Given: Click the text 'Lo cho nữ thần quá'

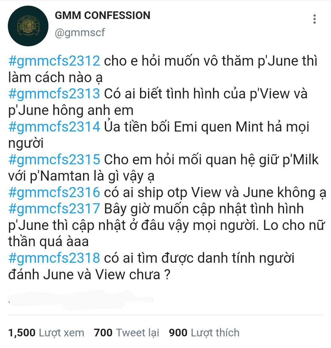Looking at the screenshot, I should point(166,233).
